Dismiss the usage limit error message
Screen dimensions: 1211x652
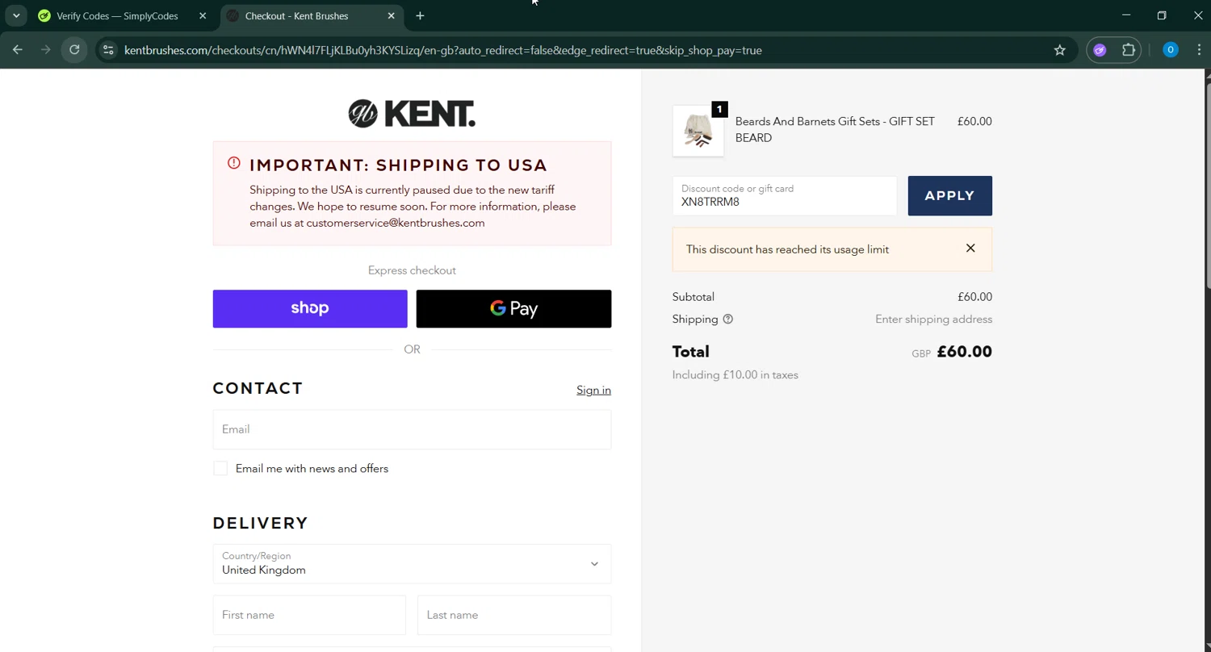point(970,249)
